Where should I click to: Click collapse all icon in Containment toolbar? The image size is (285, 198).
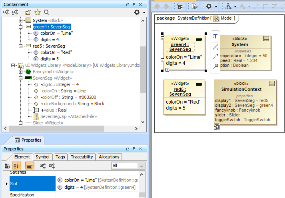tap(16, 12)
